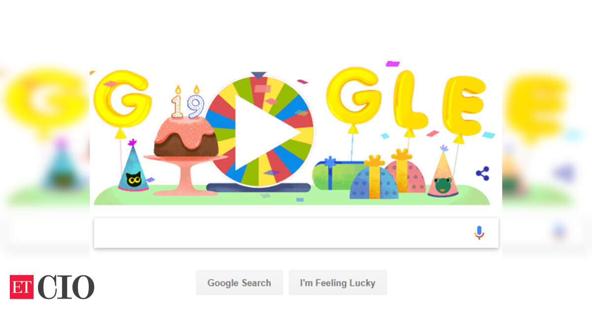The width and height of the screenshot is (592, 309).
Task: Click the white play button on spinner
Action: [x=264, y=133]
